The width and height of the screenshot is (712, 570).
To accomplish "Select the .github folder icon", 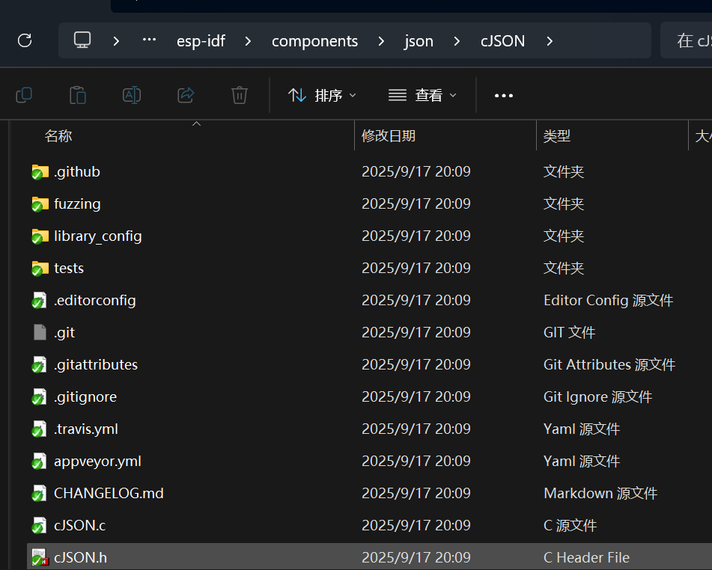I will (40, 172).
